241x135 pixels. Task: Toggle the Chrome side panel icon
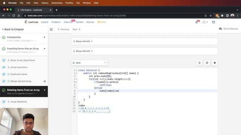pyautogui.click(x=227, y=16)
